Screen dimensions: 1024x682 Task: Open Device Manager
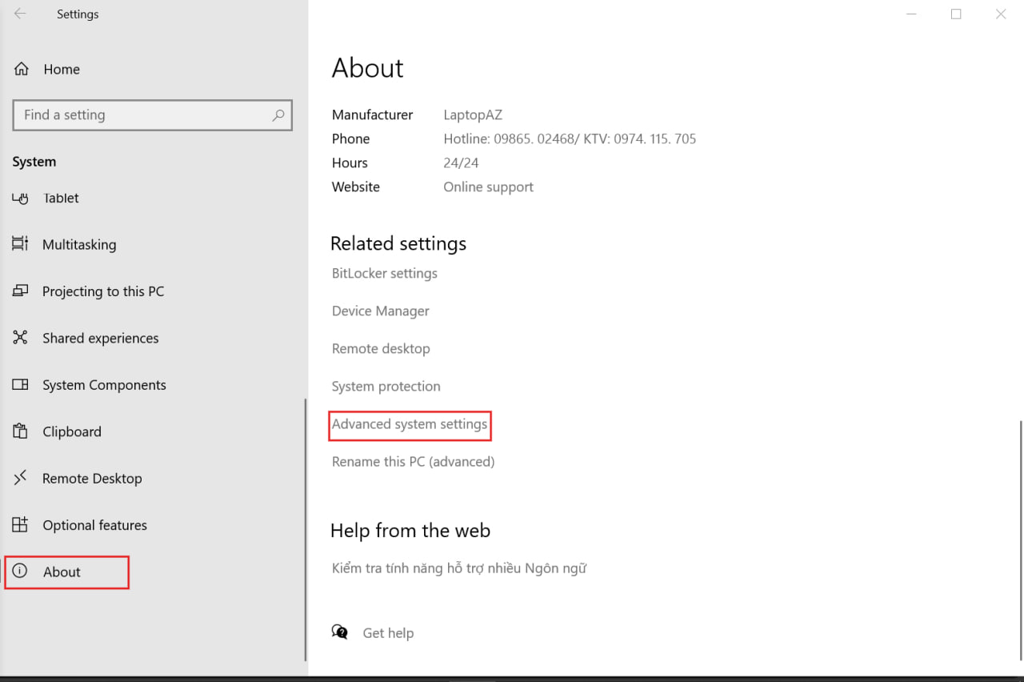(x=380, y=311)
